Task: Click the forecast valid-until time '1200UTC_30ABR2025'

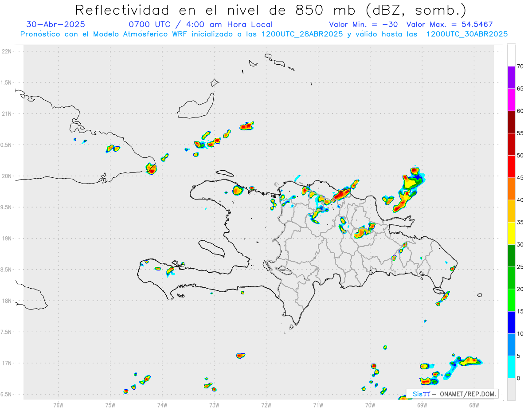Action: tap(467, 34)
